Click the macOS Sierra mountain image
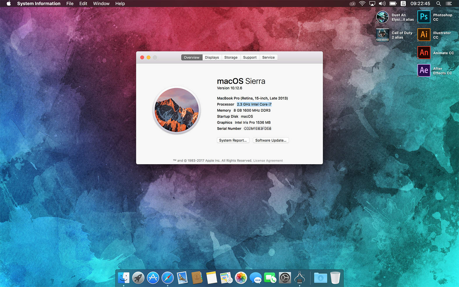 tap(177, 110)
